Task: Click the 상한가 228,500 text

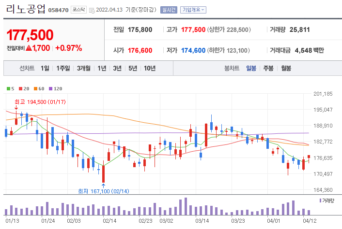Action: [x=229, y=29]
